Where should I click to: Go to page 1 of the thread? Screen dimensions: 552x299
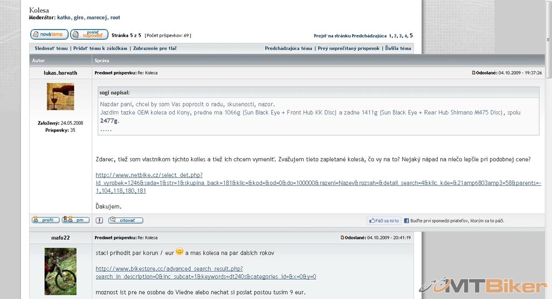pos(390,36)
